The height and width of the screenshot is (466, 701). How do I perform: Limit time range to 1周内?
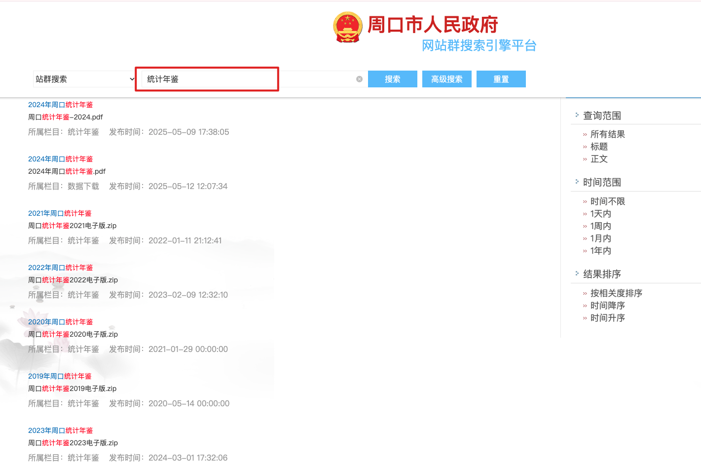[x=600, y=226]
